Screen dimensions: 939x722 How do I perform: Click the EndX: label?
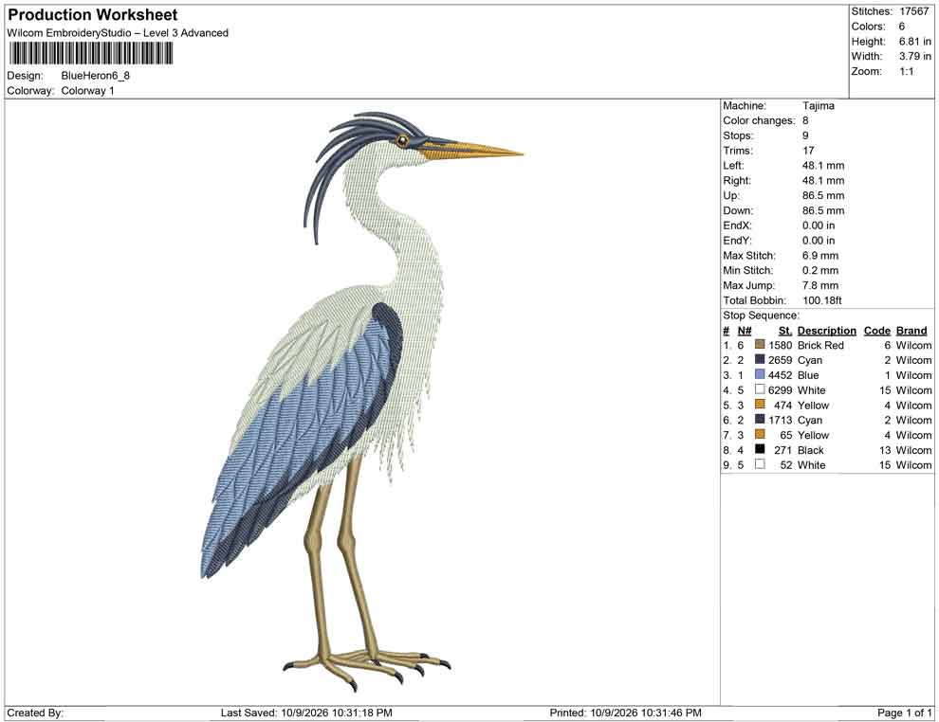(737, 226)
